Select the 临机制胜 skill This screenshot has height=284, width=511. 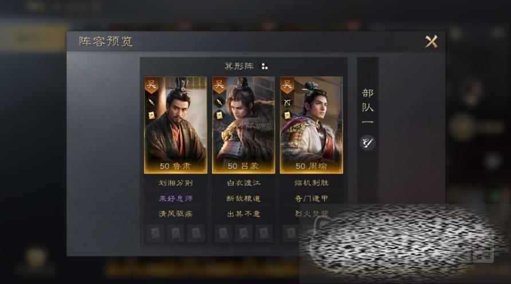311,183
